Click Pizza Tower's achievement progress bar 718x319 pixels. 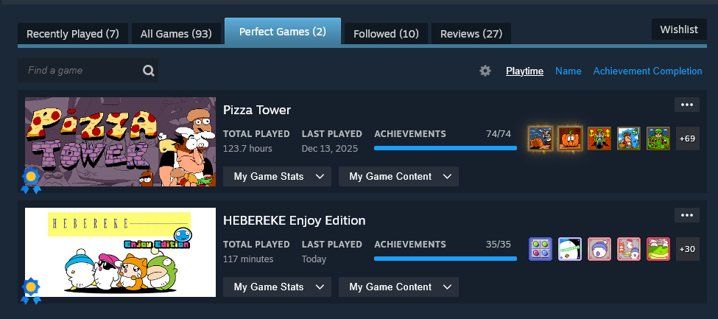(x=445, y=148)
